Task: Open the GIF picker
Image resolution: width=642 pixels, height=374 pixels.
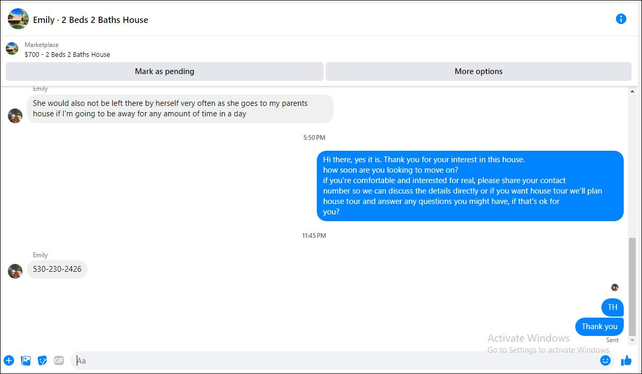Action: (59, 360)
